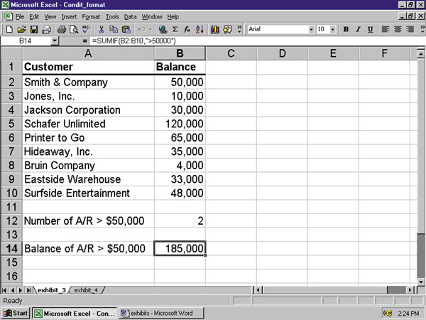Click the Spelling check icon
This screenshot has width=426, height=320.
(86, 29)
